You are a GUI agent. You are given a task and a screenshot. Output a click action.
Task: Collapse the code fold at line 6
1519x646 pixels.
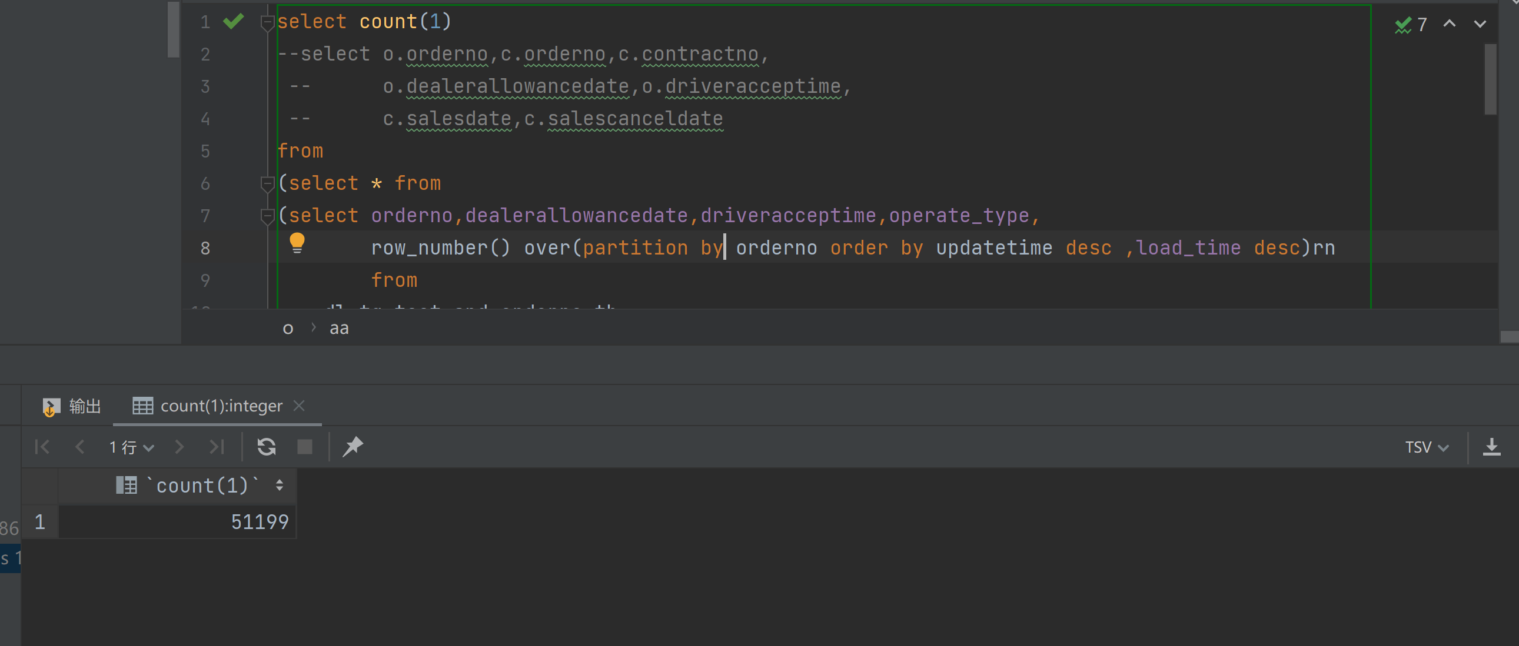(x=267, y=184)
